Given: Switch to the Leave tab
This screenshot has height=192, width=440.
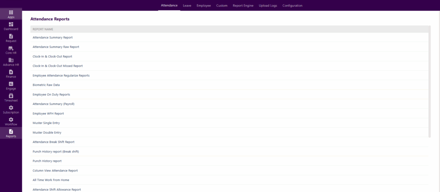Looking at the screenshot, I should point(187,6).
